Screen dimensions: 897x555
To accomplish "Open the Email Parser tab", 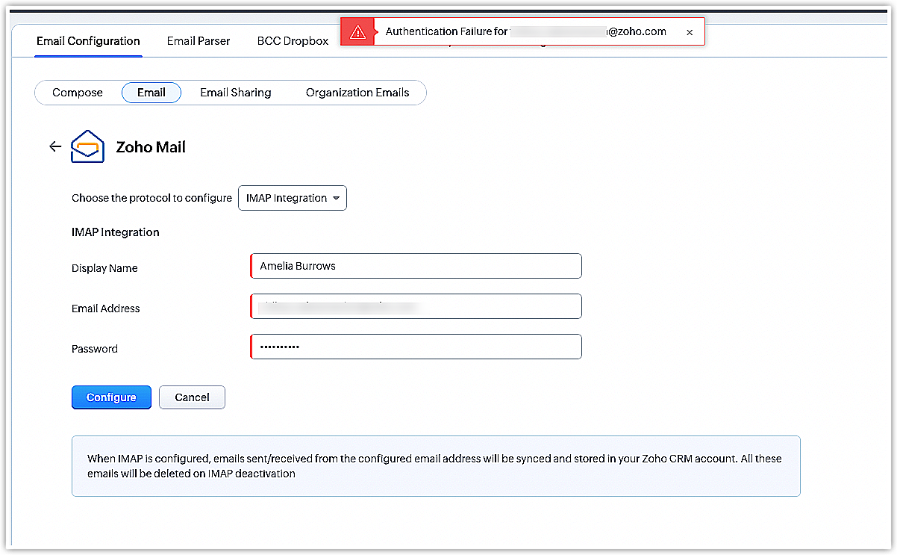I will click(199, 41).
